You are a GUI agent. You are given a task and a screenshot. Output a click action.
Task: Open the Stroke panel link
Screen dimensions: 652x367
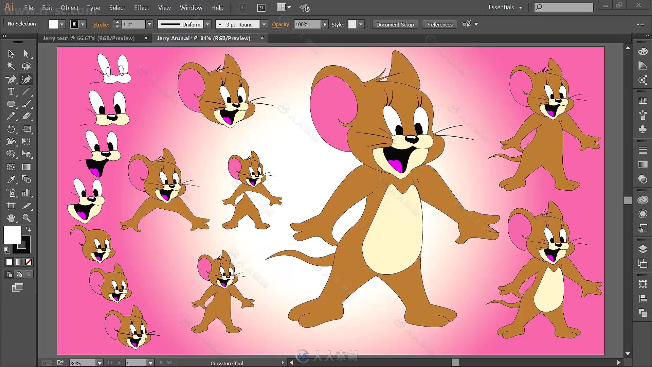(101, 24)
